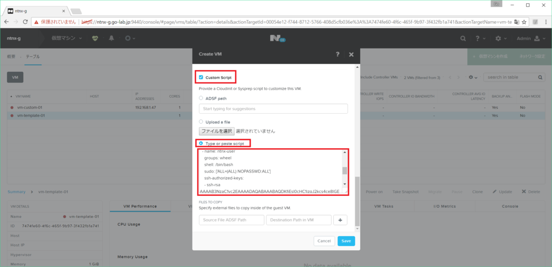Click Power on action
Screen dimensions: 552x267
tap(374, 191)
